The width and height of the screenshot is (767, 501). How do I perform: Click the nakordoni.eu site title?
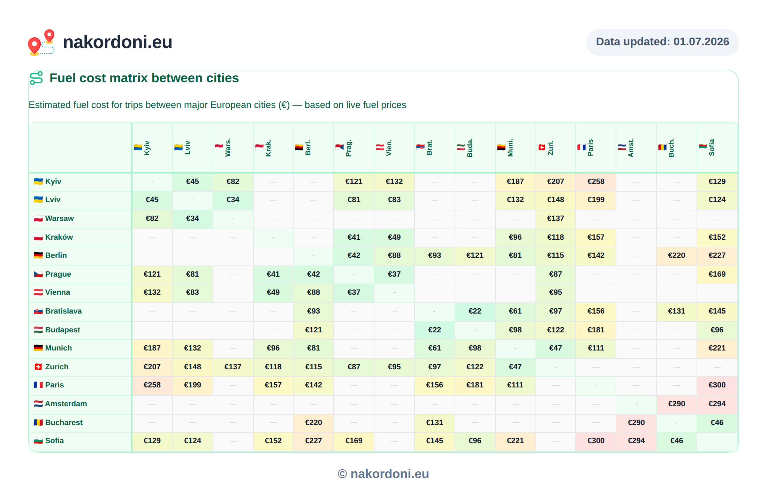pyautogui.click(x=117, y=42)
